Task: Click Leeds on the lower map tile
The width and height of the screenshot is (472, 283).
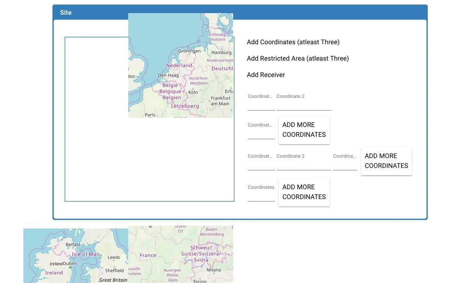Action: [114, 258]
